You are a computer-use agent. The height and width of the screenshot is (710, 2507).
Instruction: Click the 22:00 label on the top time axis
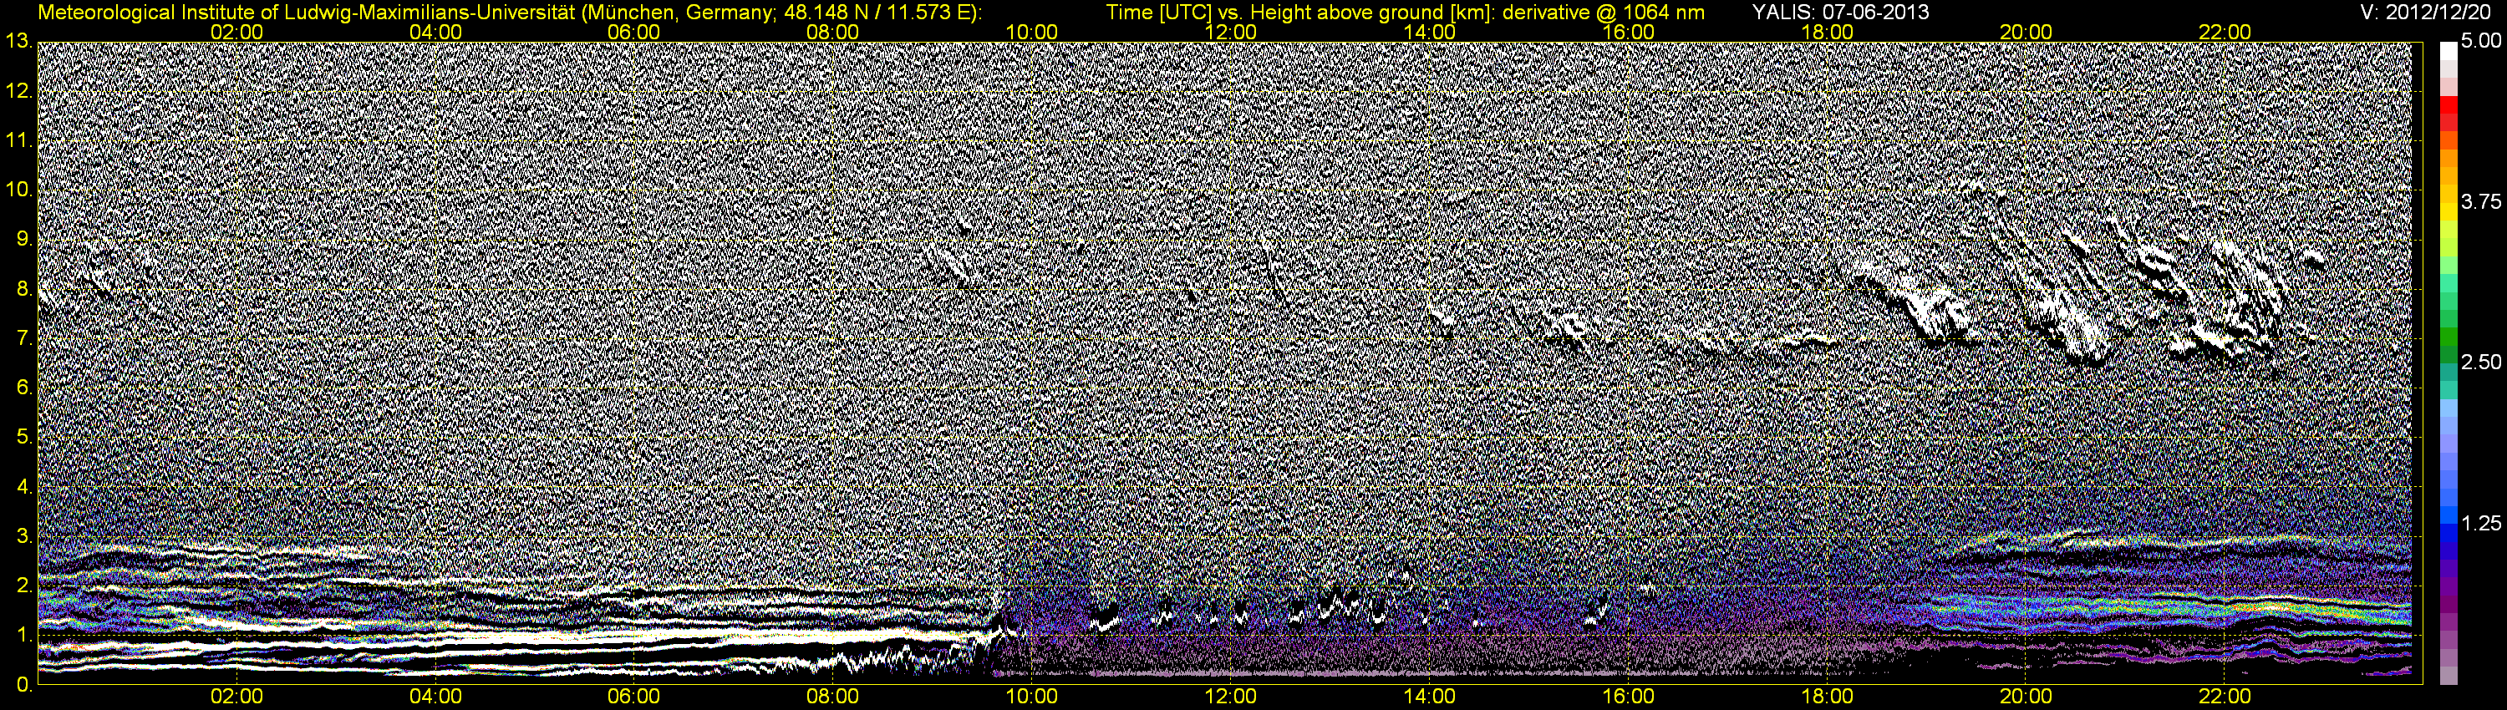[2225, 32]
